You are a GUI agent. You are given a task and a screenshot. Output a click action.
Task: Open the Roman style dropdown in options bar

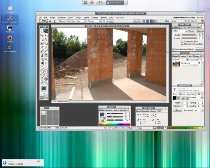tap(100, 21)
